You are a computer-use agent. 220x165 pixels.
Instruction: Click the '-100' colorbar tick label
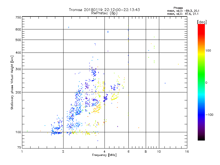209,115
